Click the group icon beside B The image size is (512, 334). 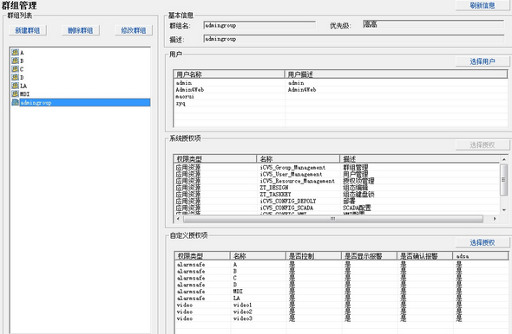(x=15, y=61)
